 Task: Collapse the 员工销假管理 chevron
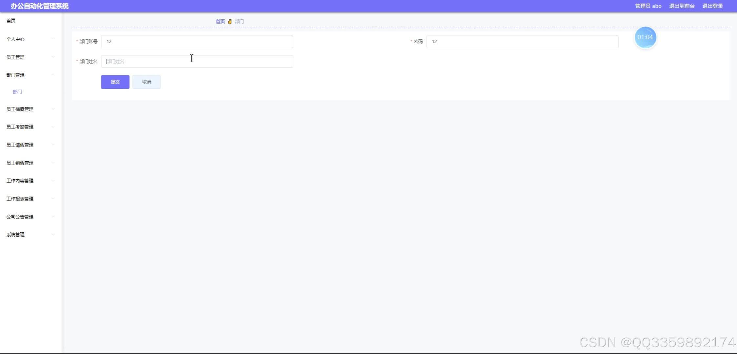coord(53,163)
